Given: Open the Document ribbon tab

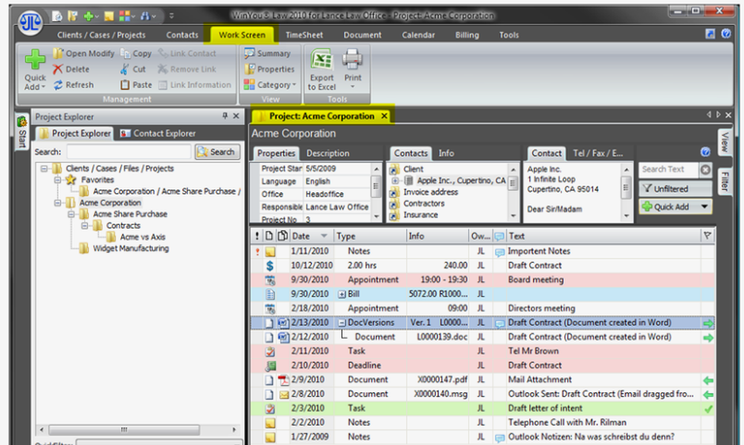Looking at the screenshot, I should pos(362,35).
